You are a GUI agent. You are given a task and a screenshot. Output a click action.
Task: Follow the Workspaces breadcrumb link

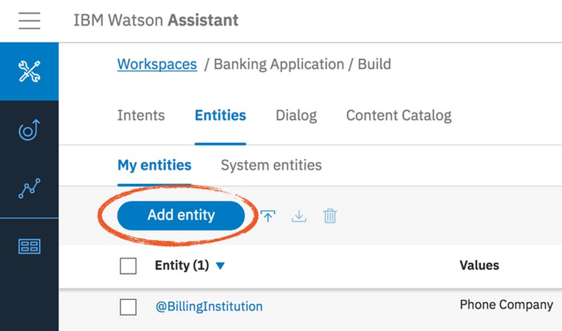pos(157,64)
